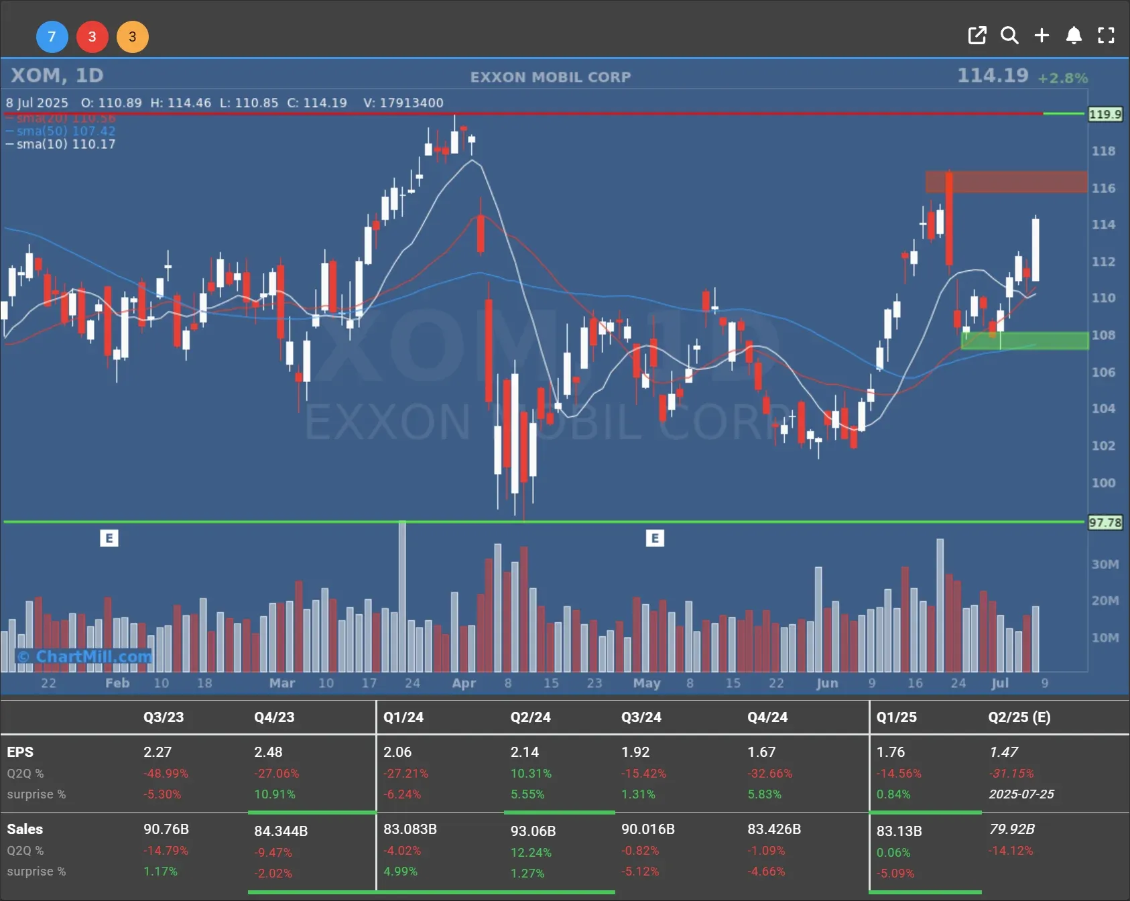Click the XOM, 1D ticker label
Viewport: 1130px width, 901px height.
pyautogui.click(x=57, y=75)
